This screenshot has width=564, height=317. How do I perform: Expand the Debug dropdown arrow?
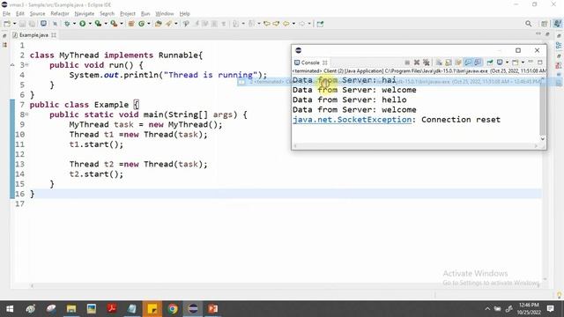74,24
